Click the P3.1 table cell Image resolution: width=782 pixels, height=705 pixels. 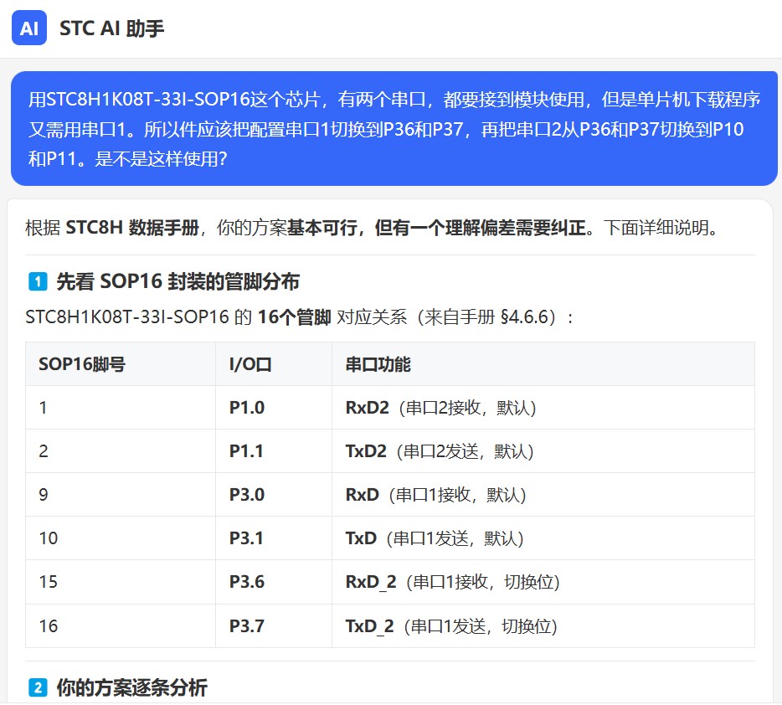273,538
